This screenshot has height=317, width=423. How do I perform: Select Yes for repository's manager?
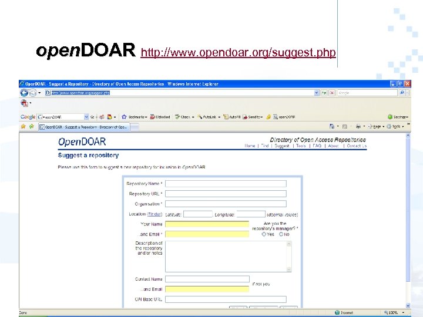(264, 234)
